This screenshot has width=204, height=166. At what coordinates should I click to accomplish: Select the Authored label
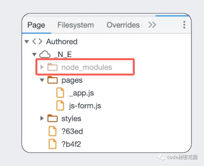pyautogui.click(x=62, y=41)
